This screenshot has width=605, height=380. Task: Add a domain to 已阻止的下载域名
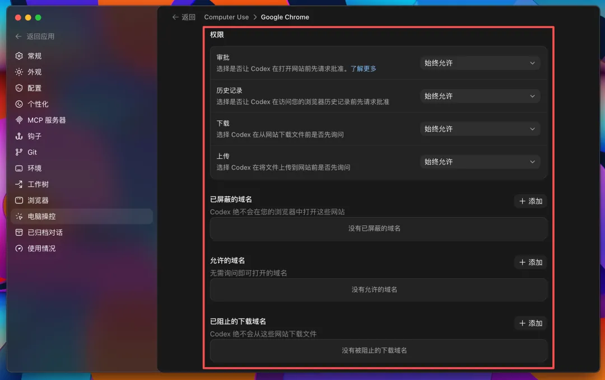pos(530,323)
